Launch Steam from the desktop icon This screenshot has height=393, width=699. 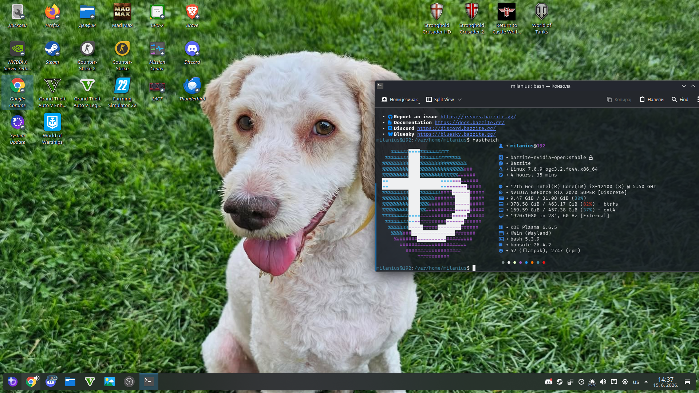pos(52,53)
